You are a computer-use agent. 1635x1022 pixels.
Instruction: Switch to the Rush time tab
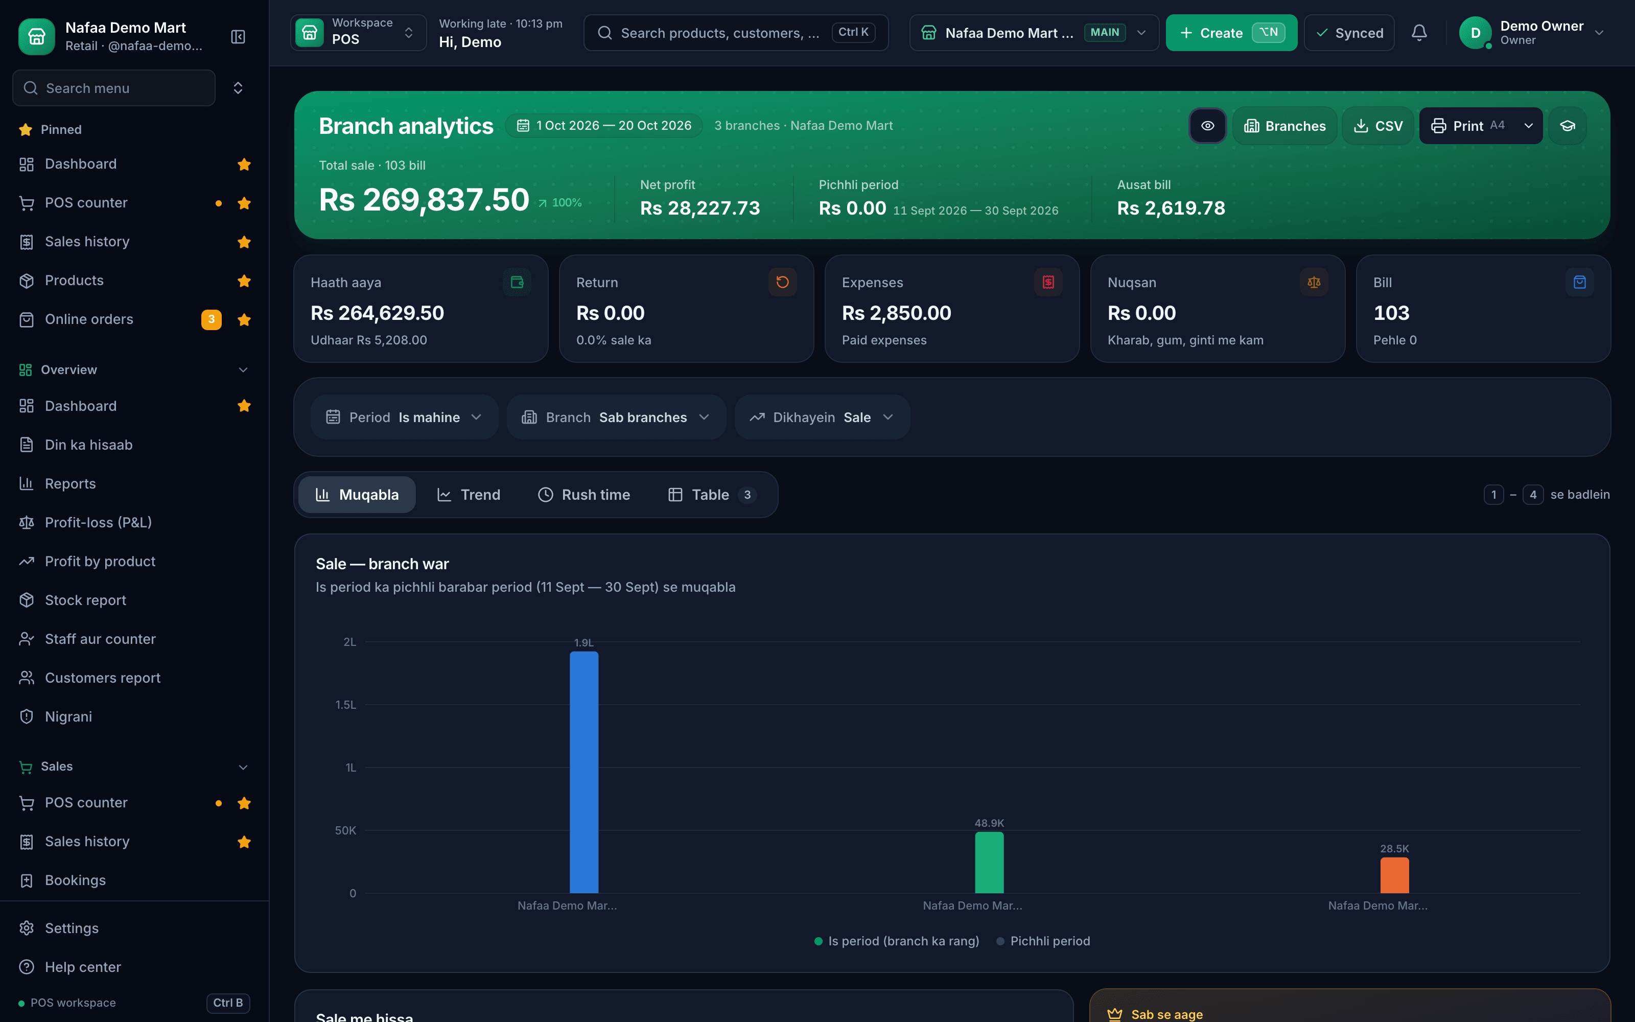[x=583, y=495]
